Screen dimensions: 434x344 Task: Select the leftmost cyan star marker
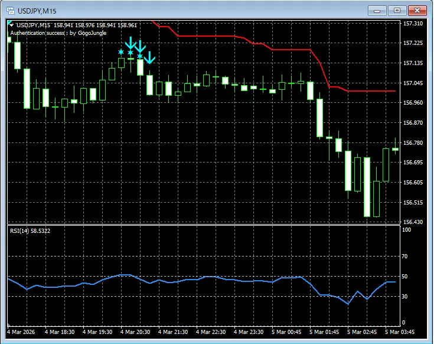pos(121,51)
